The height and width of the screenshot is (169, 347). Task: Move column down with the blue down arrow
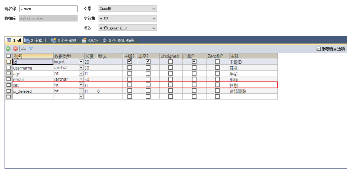[x=31, y=48]
